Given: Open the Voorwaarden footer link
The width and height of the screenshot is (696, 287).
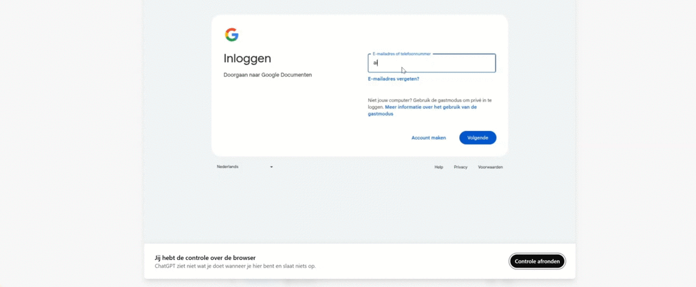Looking at the screenshot, I should (490, 167).
